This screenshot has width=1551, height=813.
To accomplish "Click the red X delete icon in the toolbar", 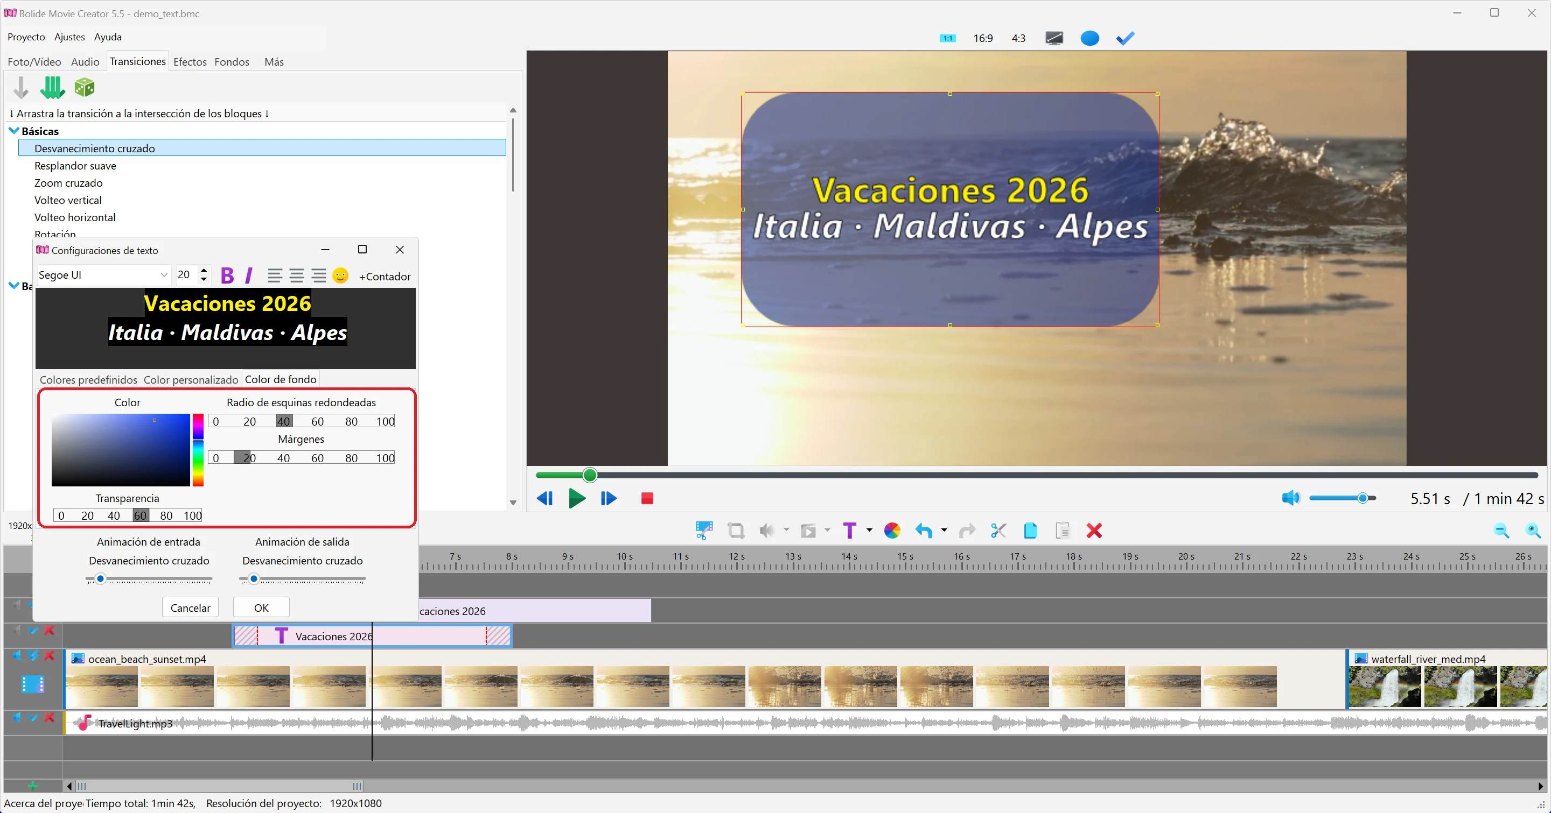I will 1094,531.
